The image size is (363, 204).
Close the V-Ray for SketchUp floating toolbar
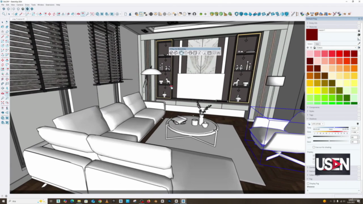[x=220, y=49]
